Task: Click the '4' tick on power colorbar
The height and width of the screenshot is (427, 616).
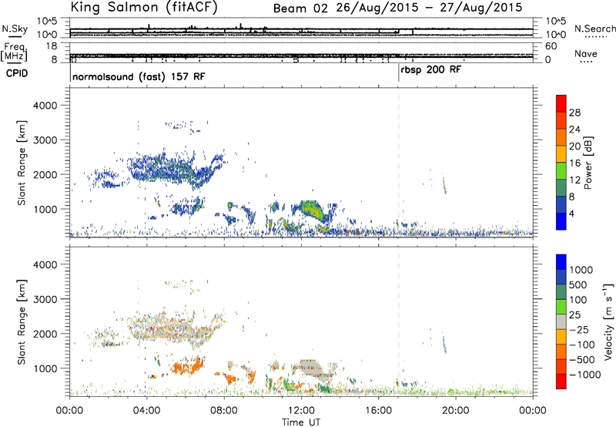Action: coord(571,213)
